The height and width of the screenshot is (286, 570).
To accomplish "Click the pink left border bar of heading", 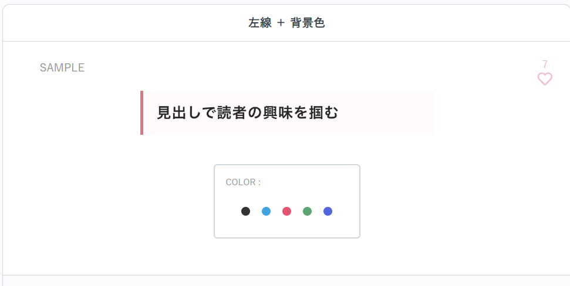I will pyautogui.click(x=141, y=113).
